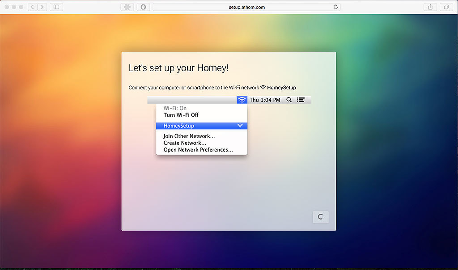Choose Turn Wi-Fi Off menu entry
Viewport: 458px width, 270px height.
(181, 115)
